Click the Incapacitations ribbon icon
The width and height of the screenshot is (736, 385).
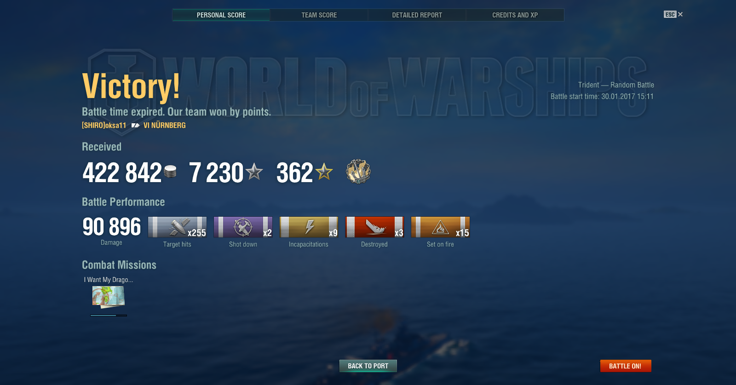pos(309,227)
